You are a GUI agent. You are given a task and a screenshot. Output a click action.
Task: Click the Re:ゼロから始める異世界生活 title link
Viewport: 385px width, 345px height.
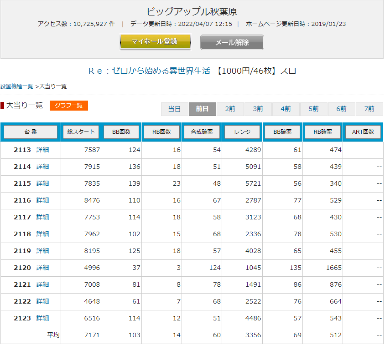coord(149,71)
